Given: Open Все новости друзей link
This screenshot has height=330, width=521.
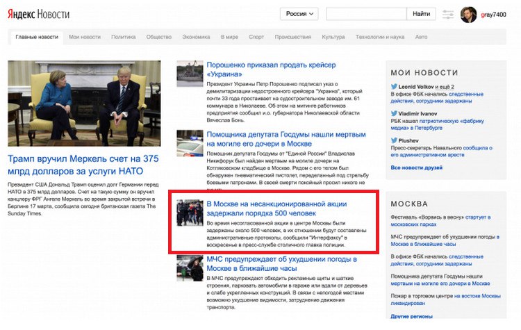Looking at the screenshot, I should pos(417,167).
